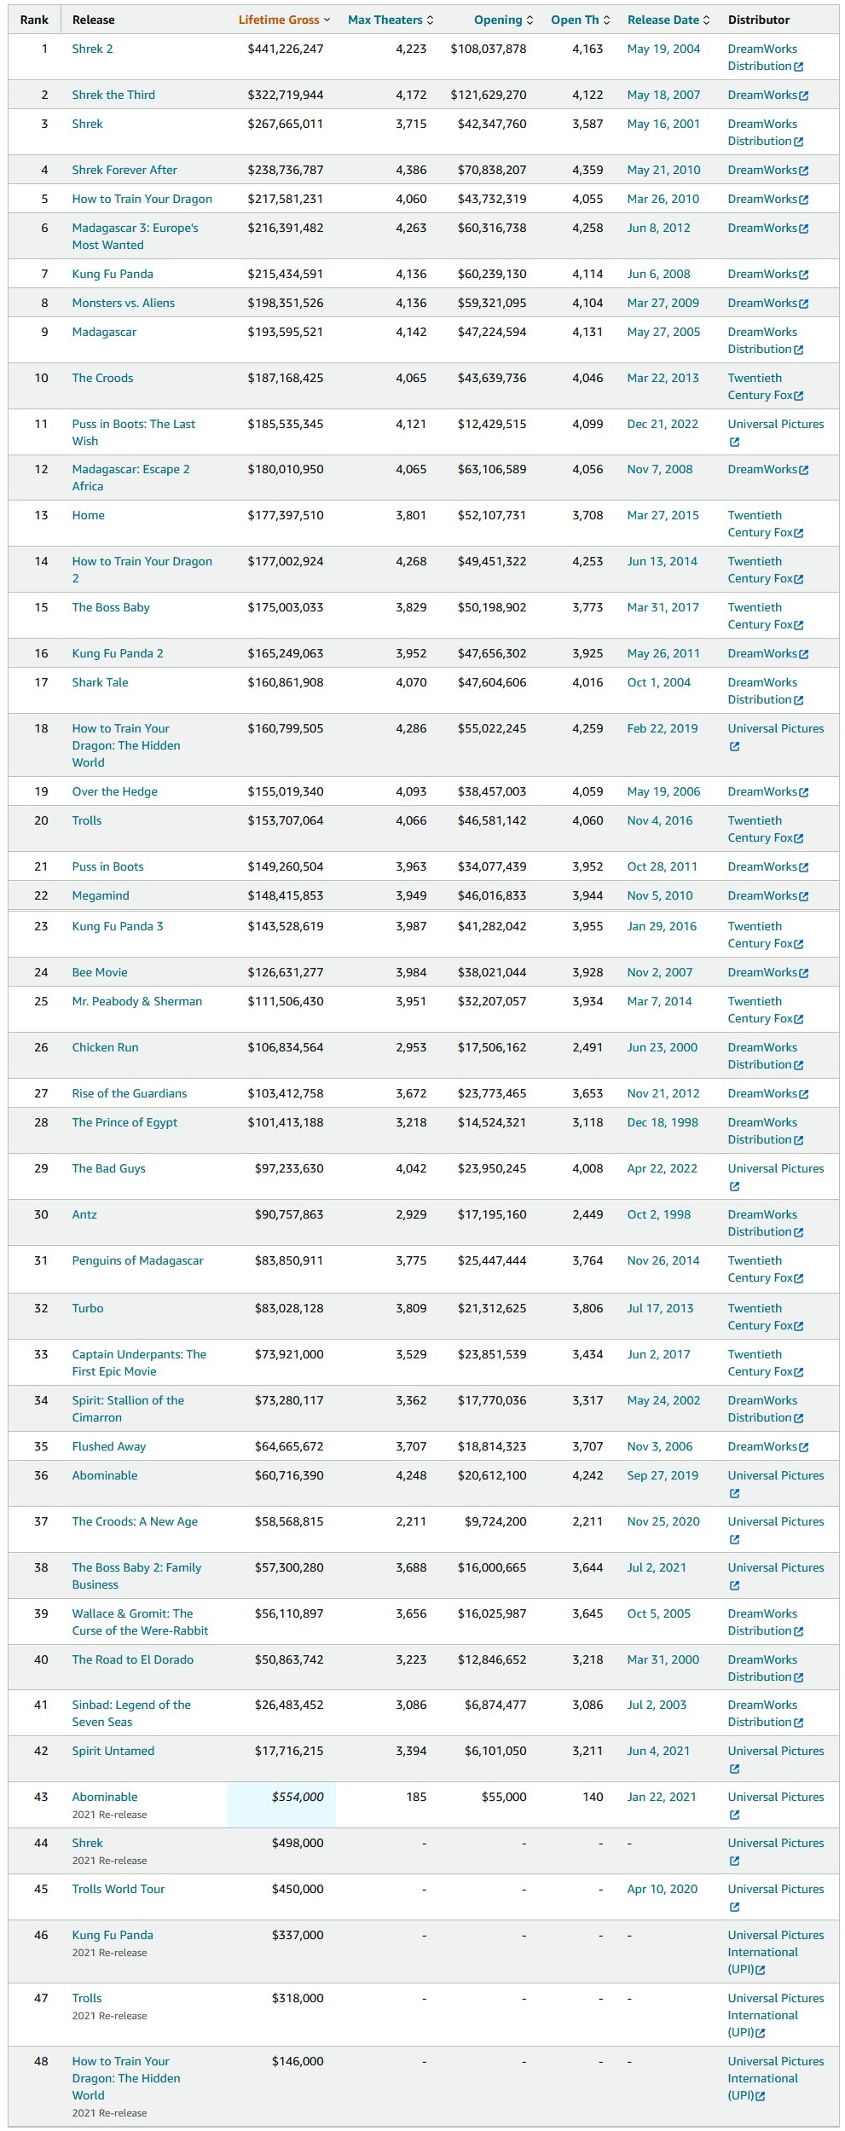
Task: Open external link icon beside Shrek 2 distributor
Action: [799, 67]
